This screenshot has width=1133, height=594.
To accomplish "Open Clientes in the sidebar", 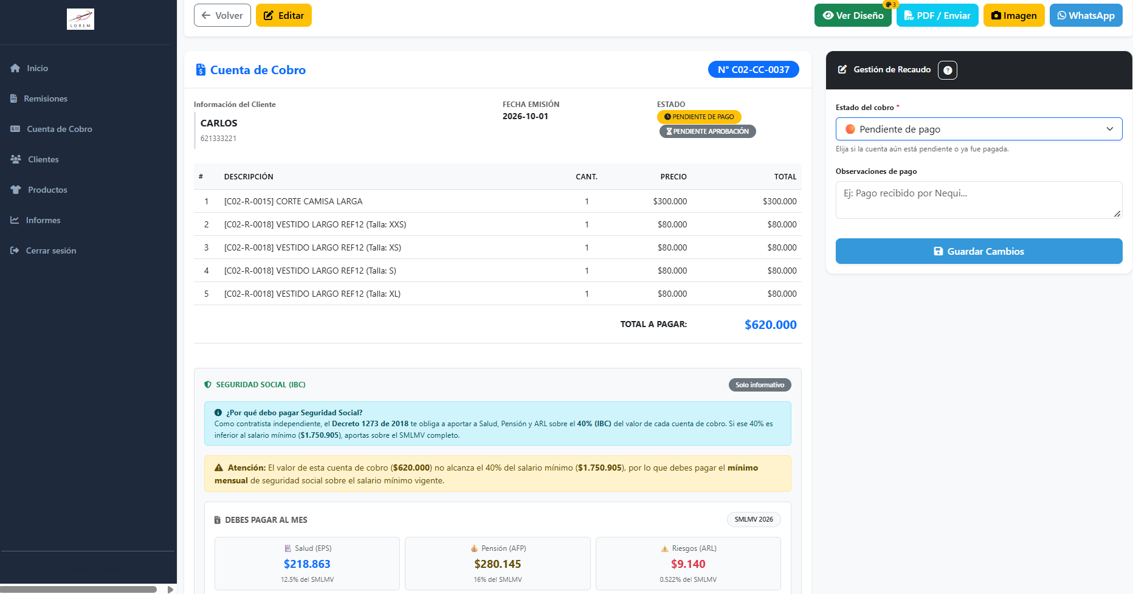I will [x=43, y=159].
